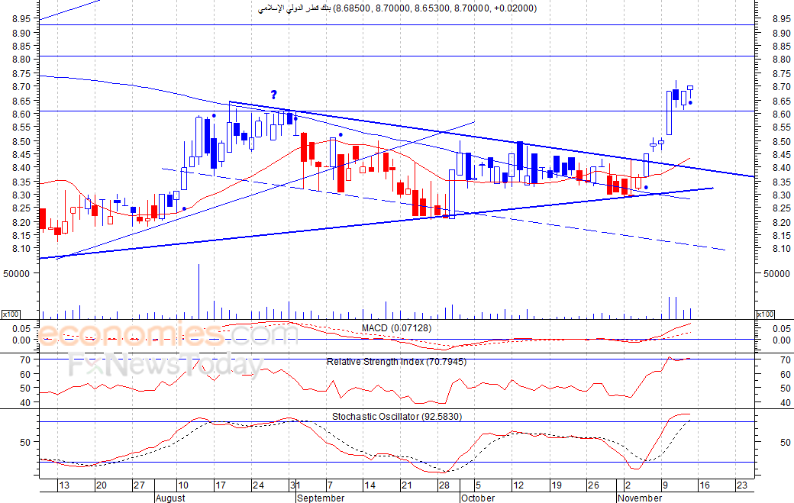Click date label 14 on time axis
The width and height of the screenshot is (794, 503).
(x=370, y=485)
